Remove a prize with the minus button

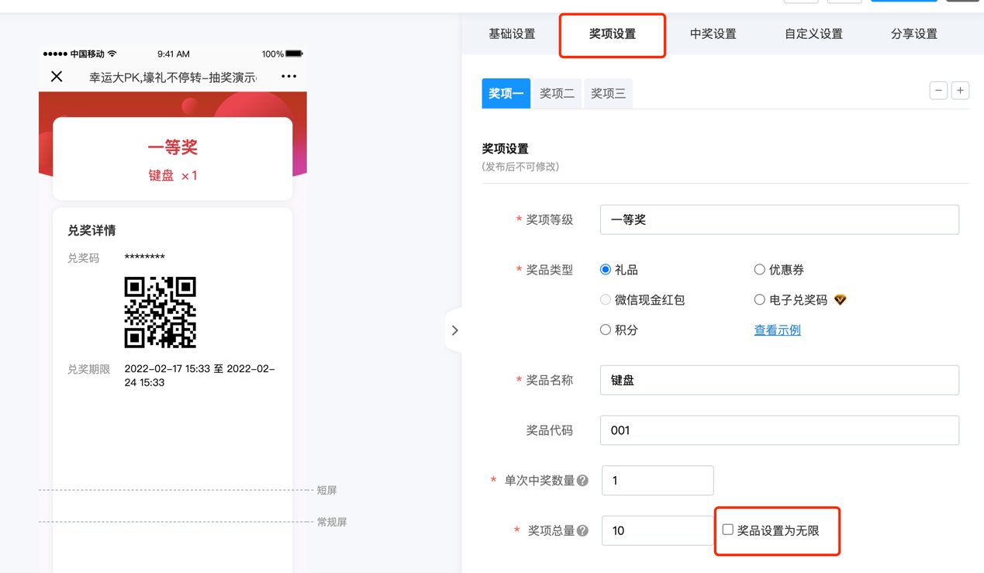tap(938, 91)
